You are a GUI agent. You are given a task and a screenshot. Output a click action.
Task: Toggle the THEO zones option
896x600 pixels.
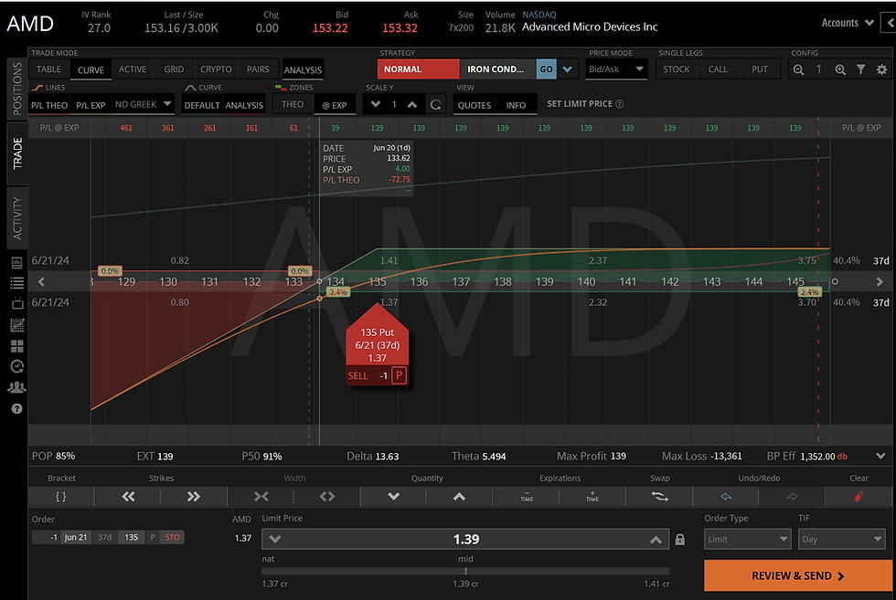[x=293, y=104]
